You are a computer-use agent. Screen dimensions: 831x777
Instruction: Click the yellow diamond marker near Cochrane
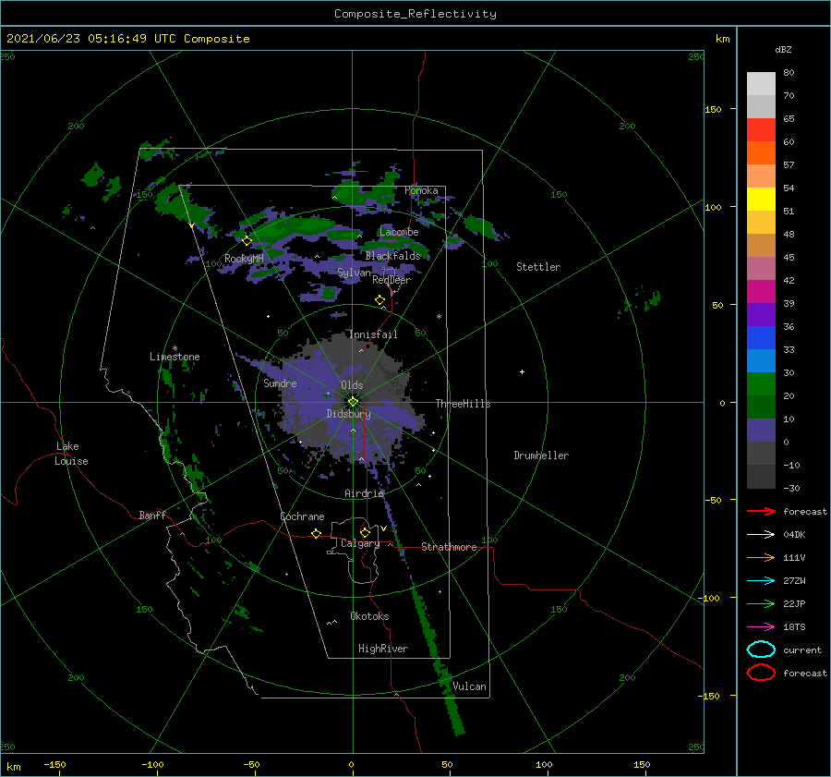316,533
